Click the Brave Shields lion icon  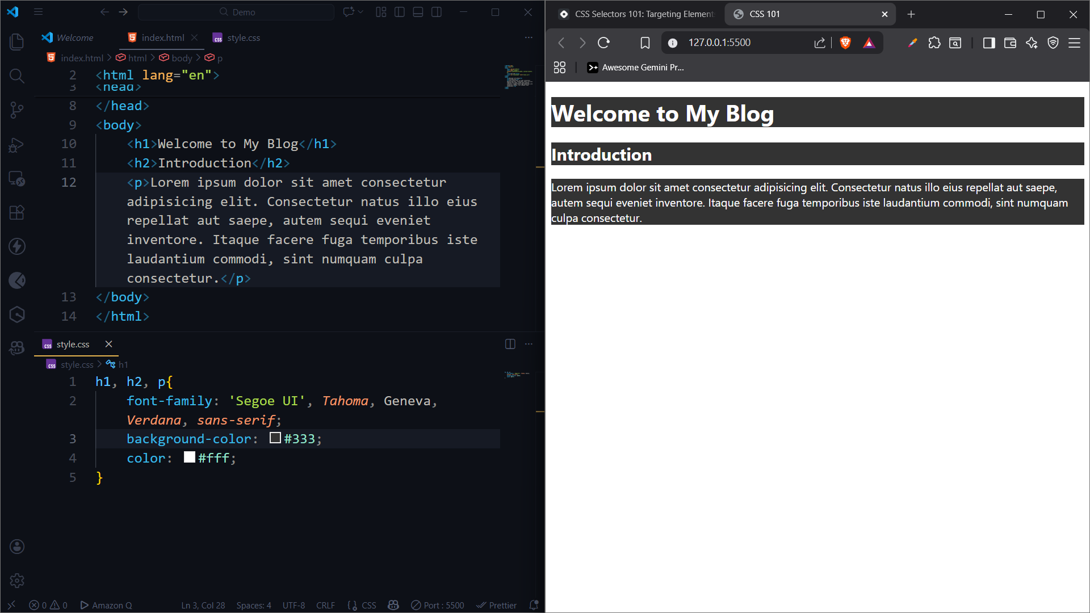[x=845, y=43]
